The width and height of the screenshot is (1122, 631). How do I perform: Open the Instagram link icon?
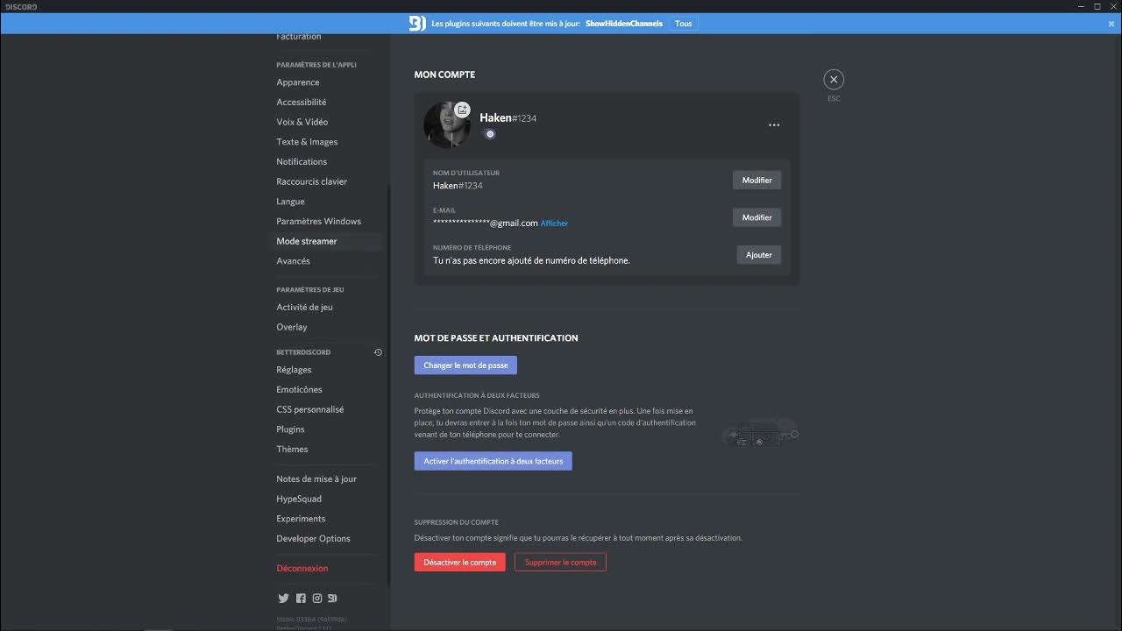coord(317,599)
